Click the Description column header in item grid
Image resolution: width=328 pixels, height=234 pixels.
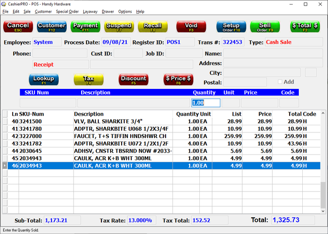coord(89,114)
